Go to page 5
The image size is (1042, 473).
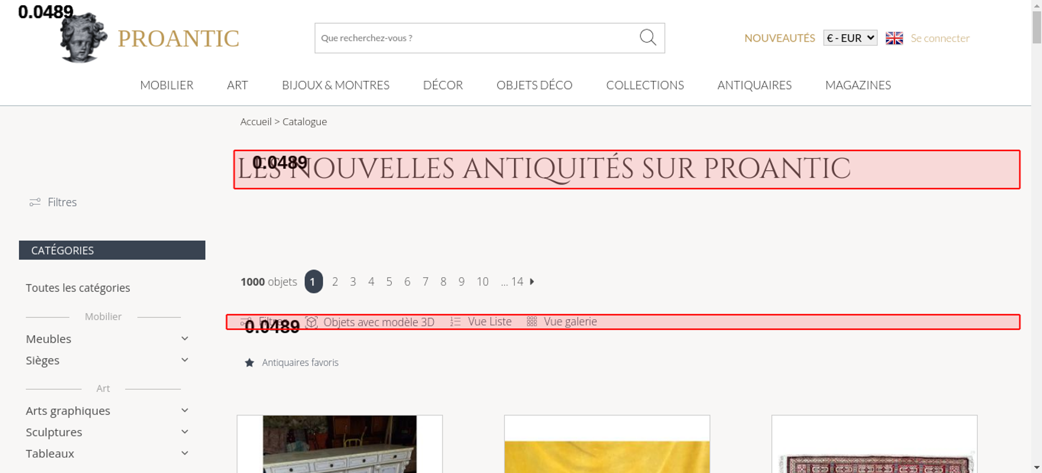pyautogui.click(x=389, y=281)
